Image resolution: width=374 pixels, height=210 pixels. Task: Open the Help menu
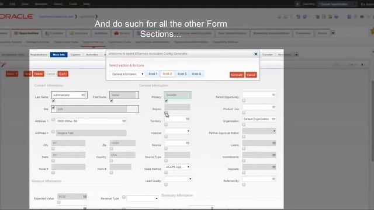coord(86,4)
